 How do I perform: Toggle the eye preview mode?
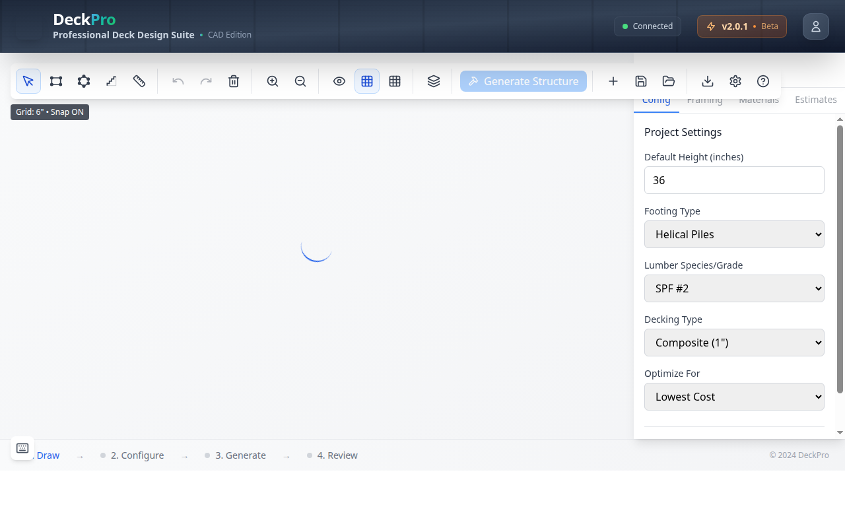pyautogui.click(x=339, y=81)
